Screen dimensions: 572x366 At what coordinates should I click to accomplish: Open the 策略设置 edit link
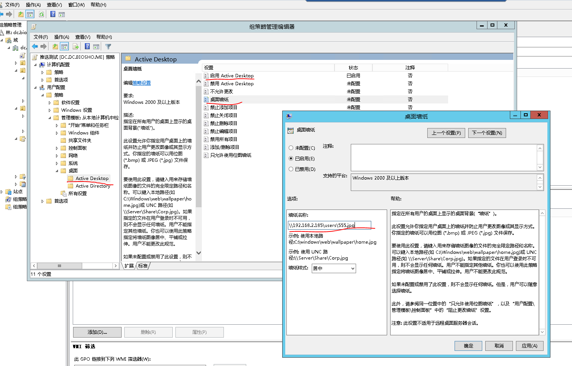[x=142, y=83]
